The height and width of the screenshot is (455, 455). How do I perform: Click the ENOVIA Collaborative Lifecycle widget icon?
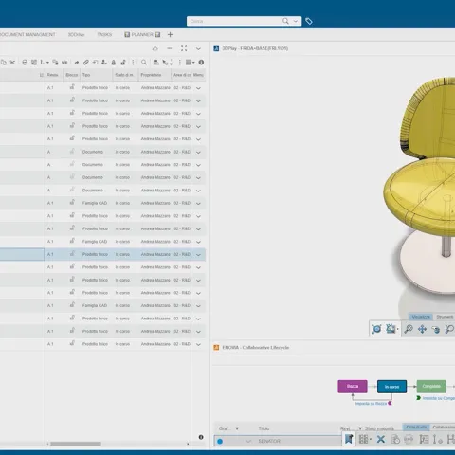216,348
